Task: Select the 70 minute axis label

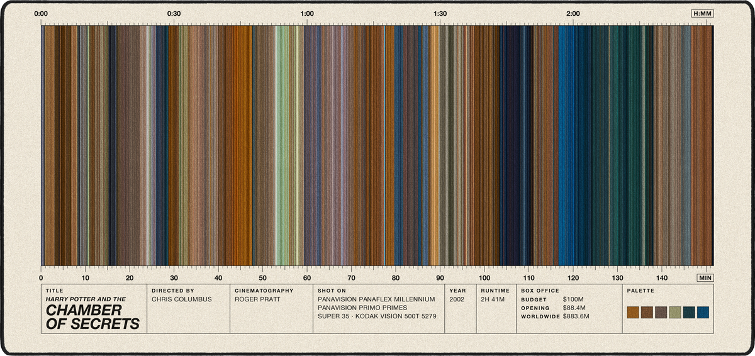Action: 351,277
